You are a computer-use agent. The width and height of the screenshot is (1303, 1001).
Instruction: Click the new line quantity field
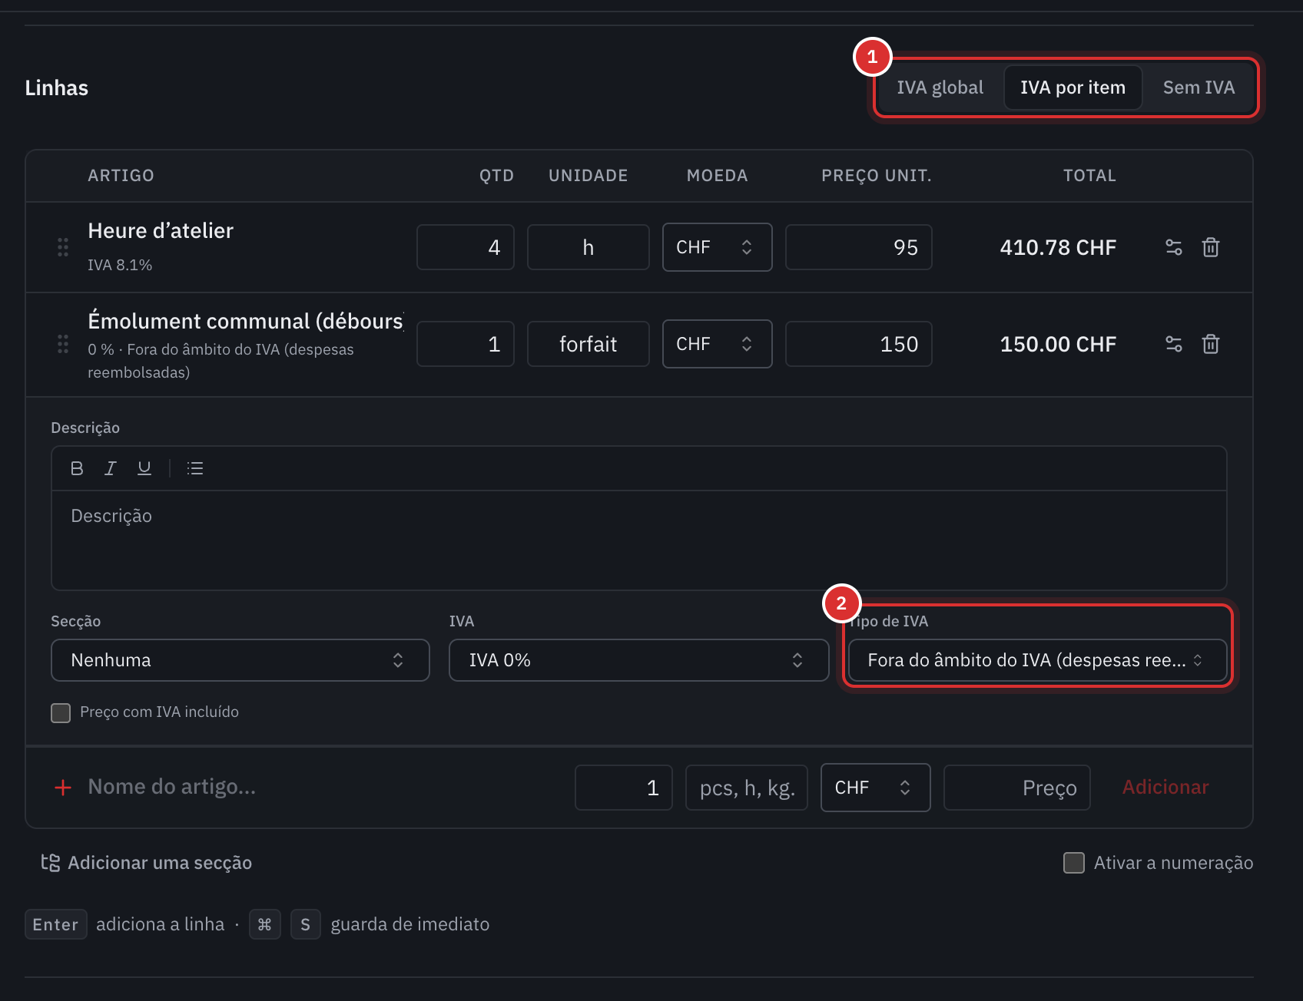[x=624, y=788]
